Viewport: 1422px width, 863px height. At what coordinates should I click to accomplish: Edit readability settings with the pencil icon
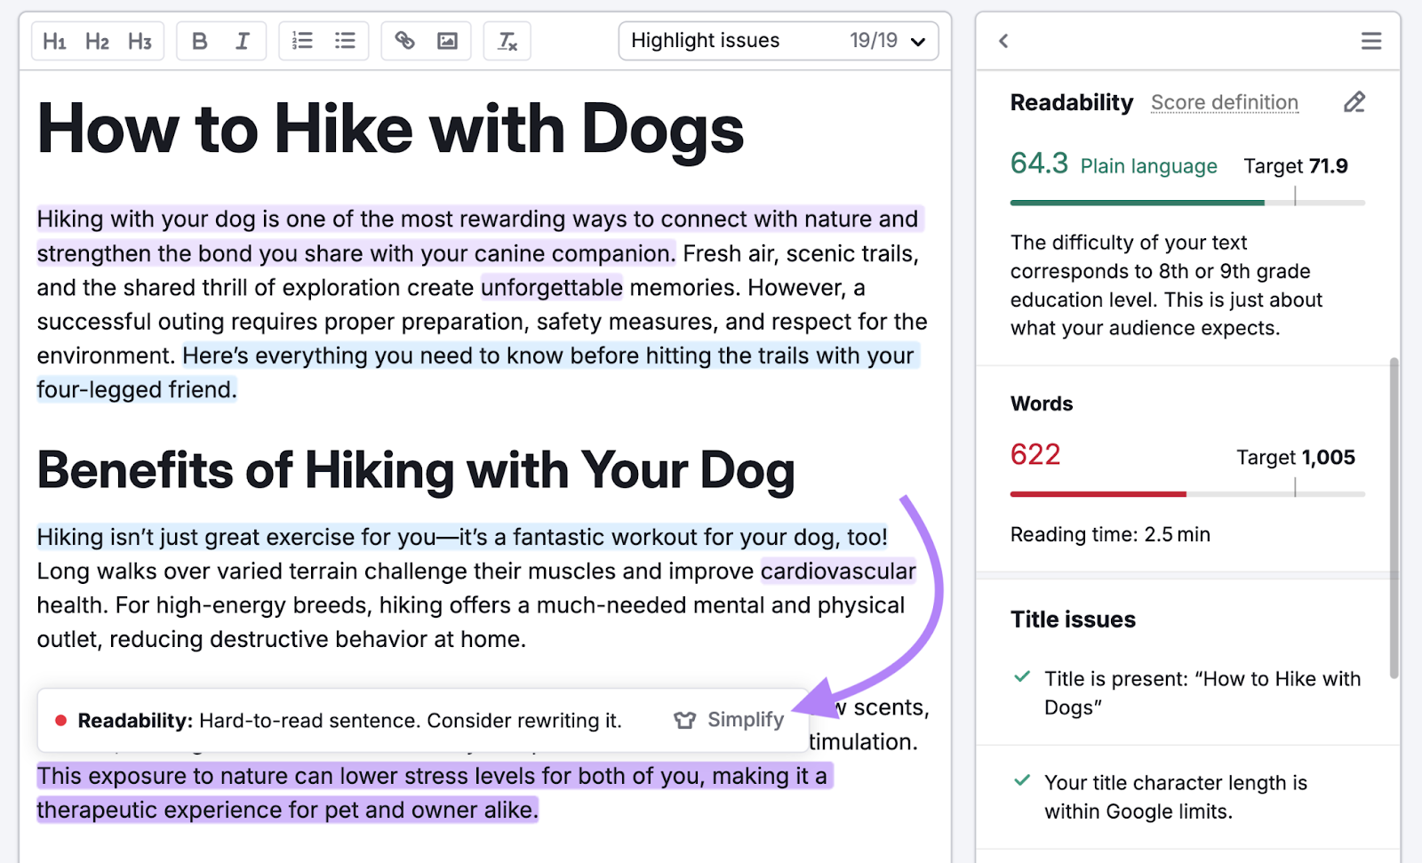tap(1354, 101)
